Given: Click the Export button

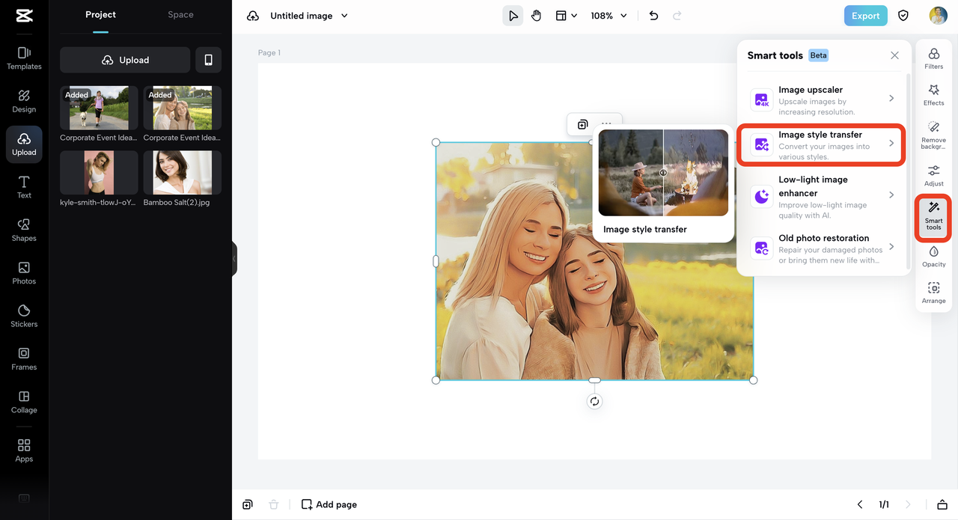Looking at the screenshot, I should [x=865, y=16].
